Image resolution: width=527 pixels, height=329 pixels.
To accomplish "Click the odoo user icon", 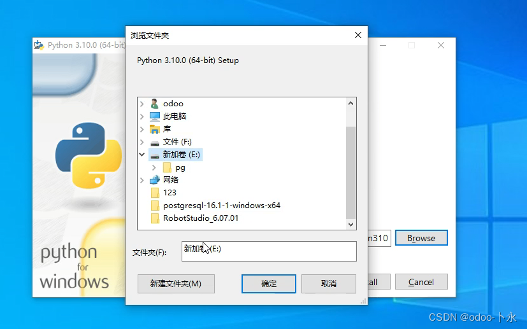I will [x=155, y=104].
